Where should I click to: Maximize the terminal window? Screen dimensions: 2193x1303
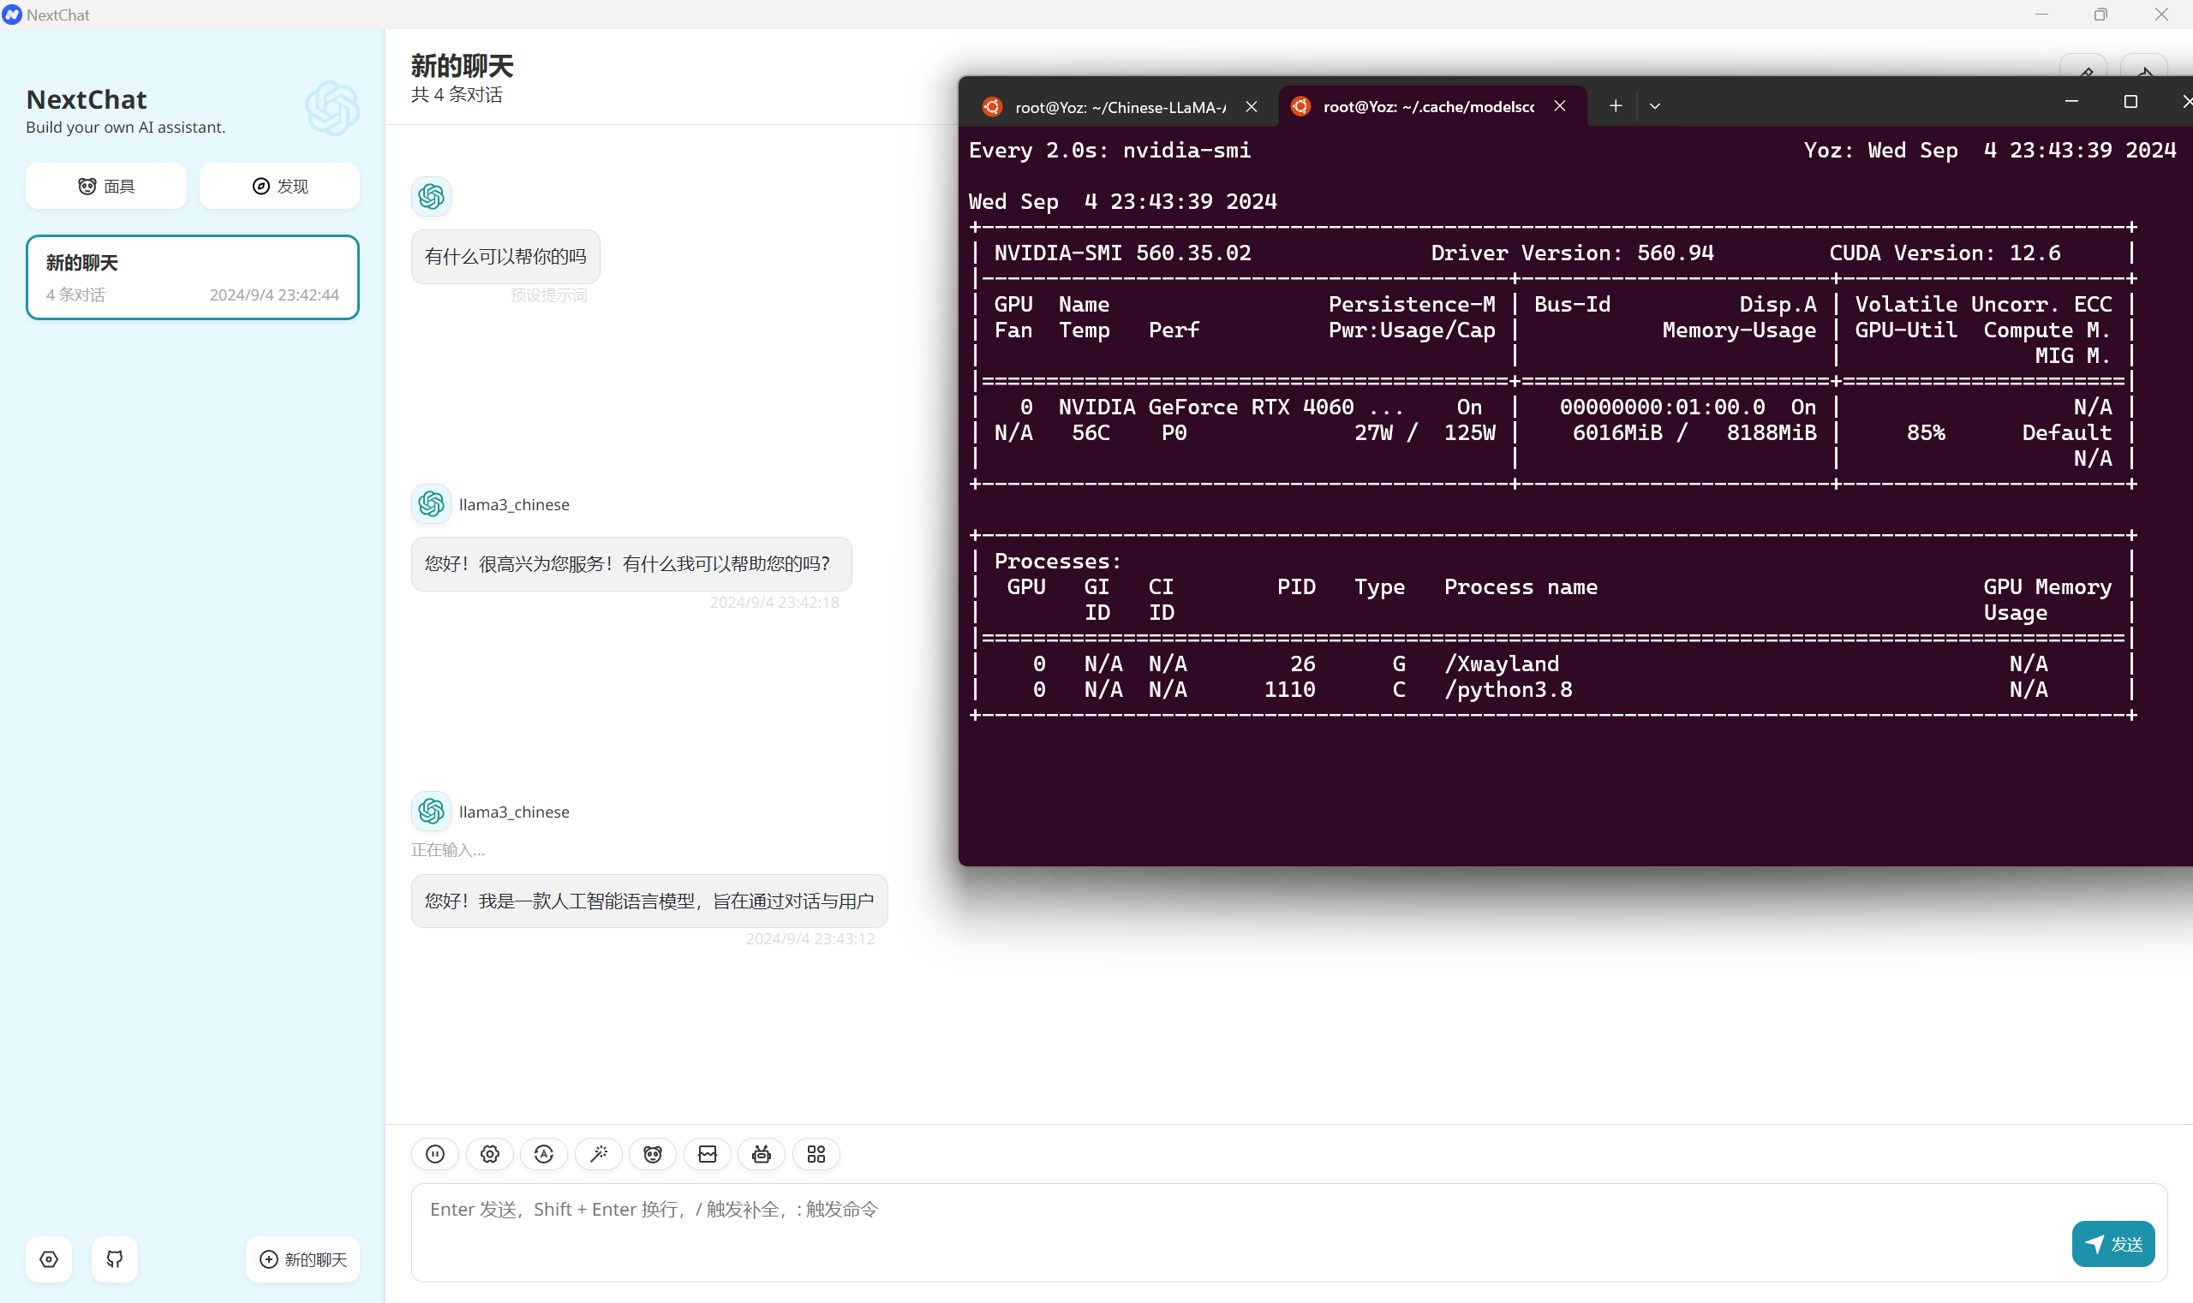coord(2130,102)
